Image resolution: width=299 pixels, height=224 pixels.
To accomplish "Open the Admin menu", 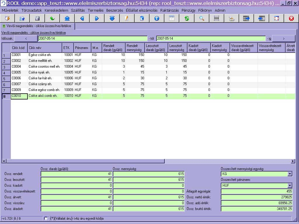I will 220,10.
